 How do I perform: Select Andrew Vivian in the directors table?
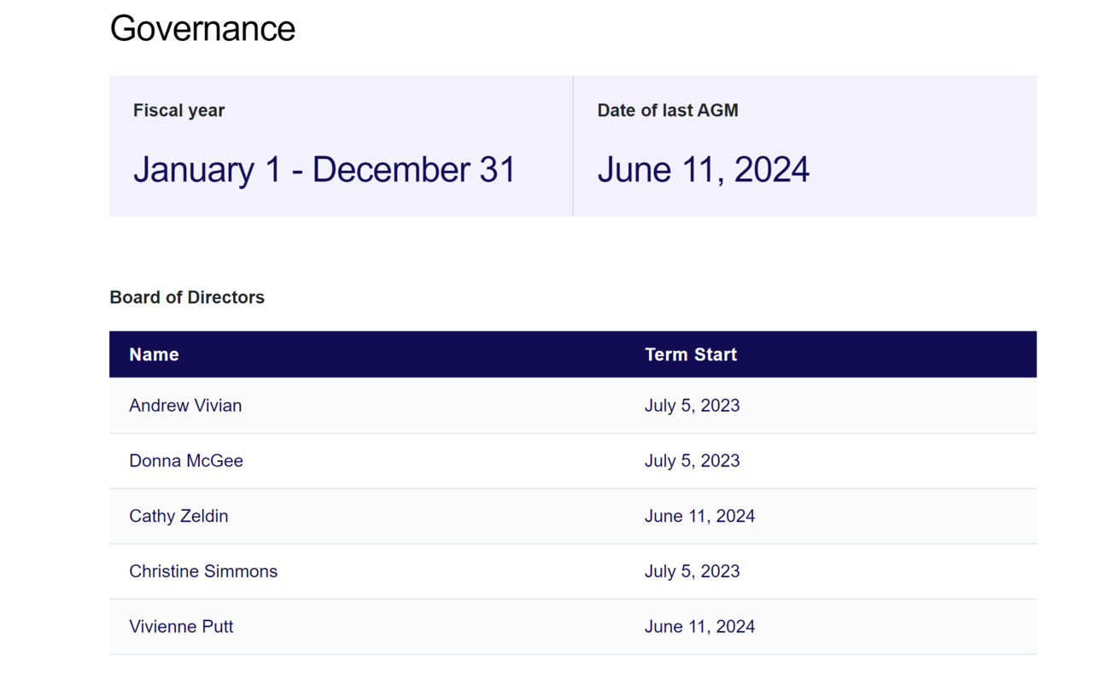coord(185,406)
